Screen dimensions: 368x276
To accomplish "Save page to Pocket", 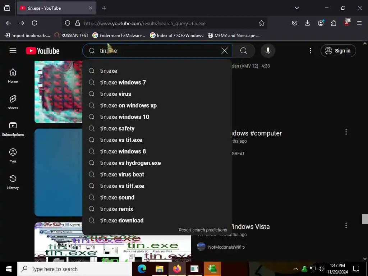I will pyautogui.click(x=295, y=23).
